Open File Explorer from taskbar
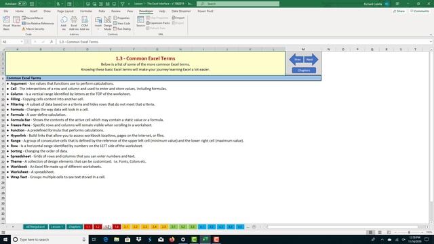Screen dimensions: 434x244 click(x=117, y=239)
